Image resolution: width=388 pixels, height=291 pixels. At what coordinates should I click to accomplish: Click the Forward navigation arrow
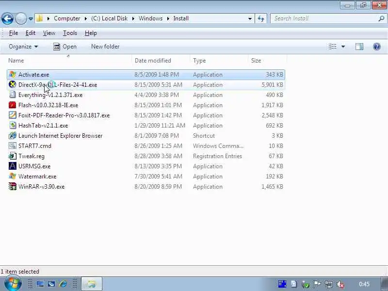[x=21, y=18]
